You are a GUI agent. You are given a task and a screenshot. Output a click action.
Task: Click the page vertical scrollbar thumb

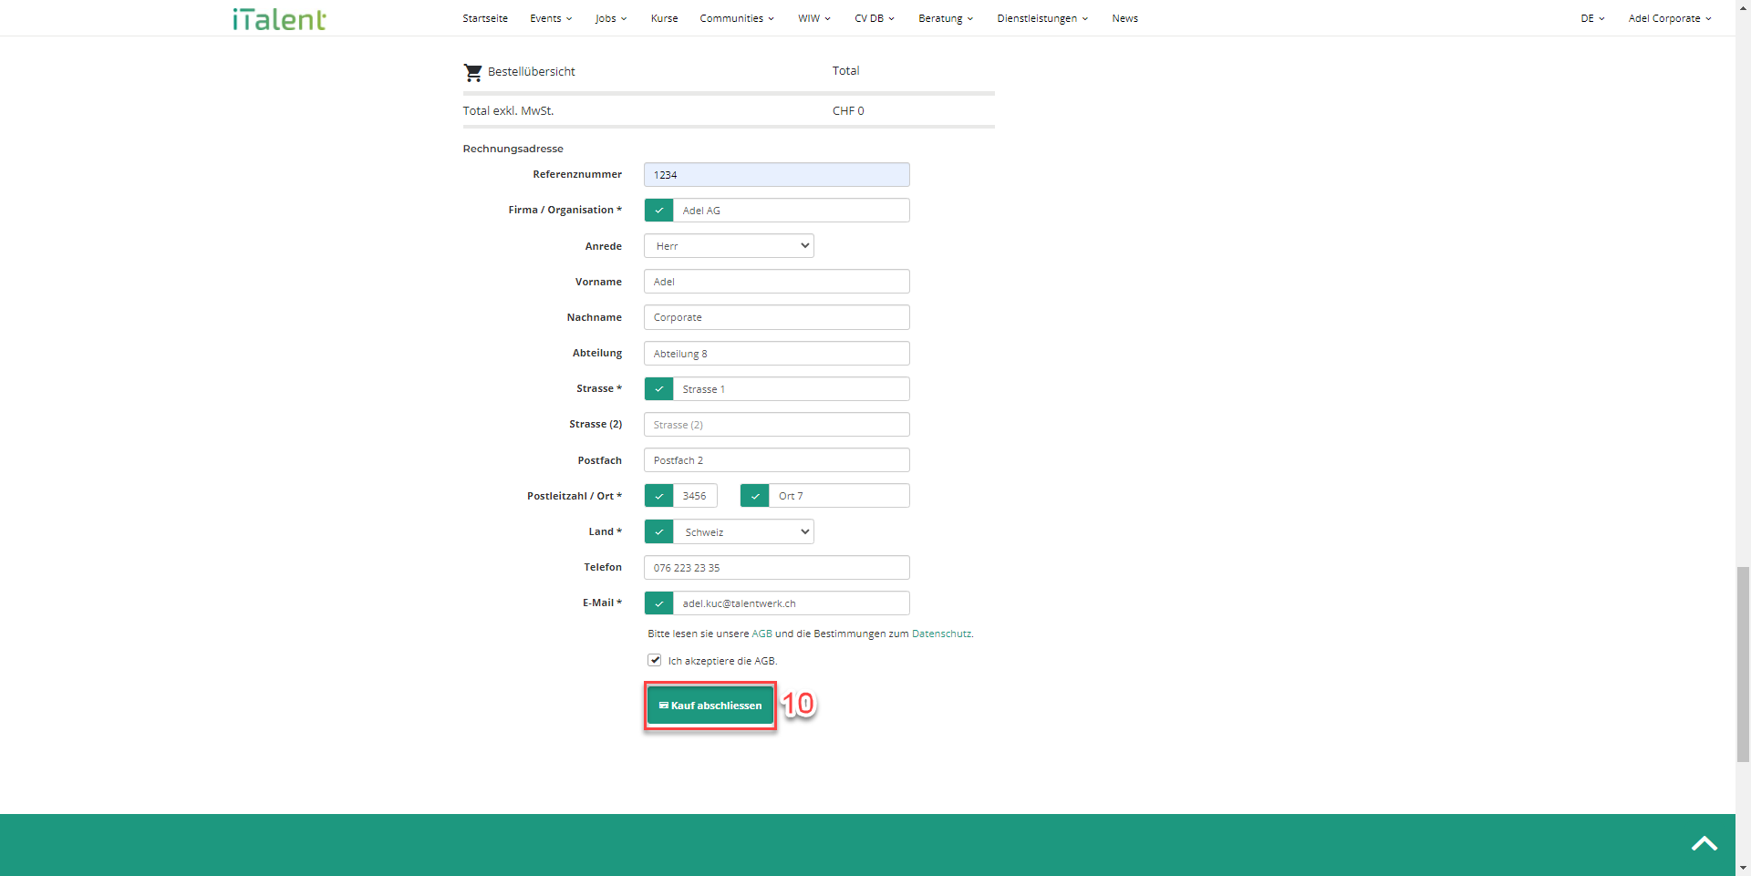click(x=1743, y=663)
